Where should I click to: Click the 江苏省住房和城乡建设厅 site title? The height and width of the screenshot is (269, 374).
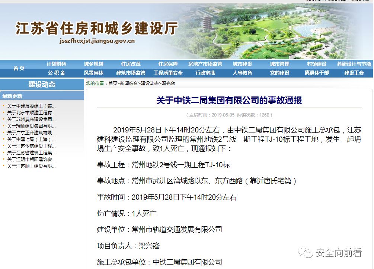pos(97,28)
